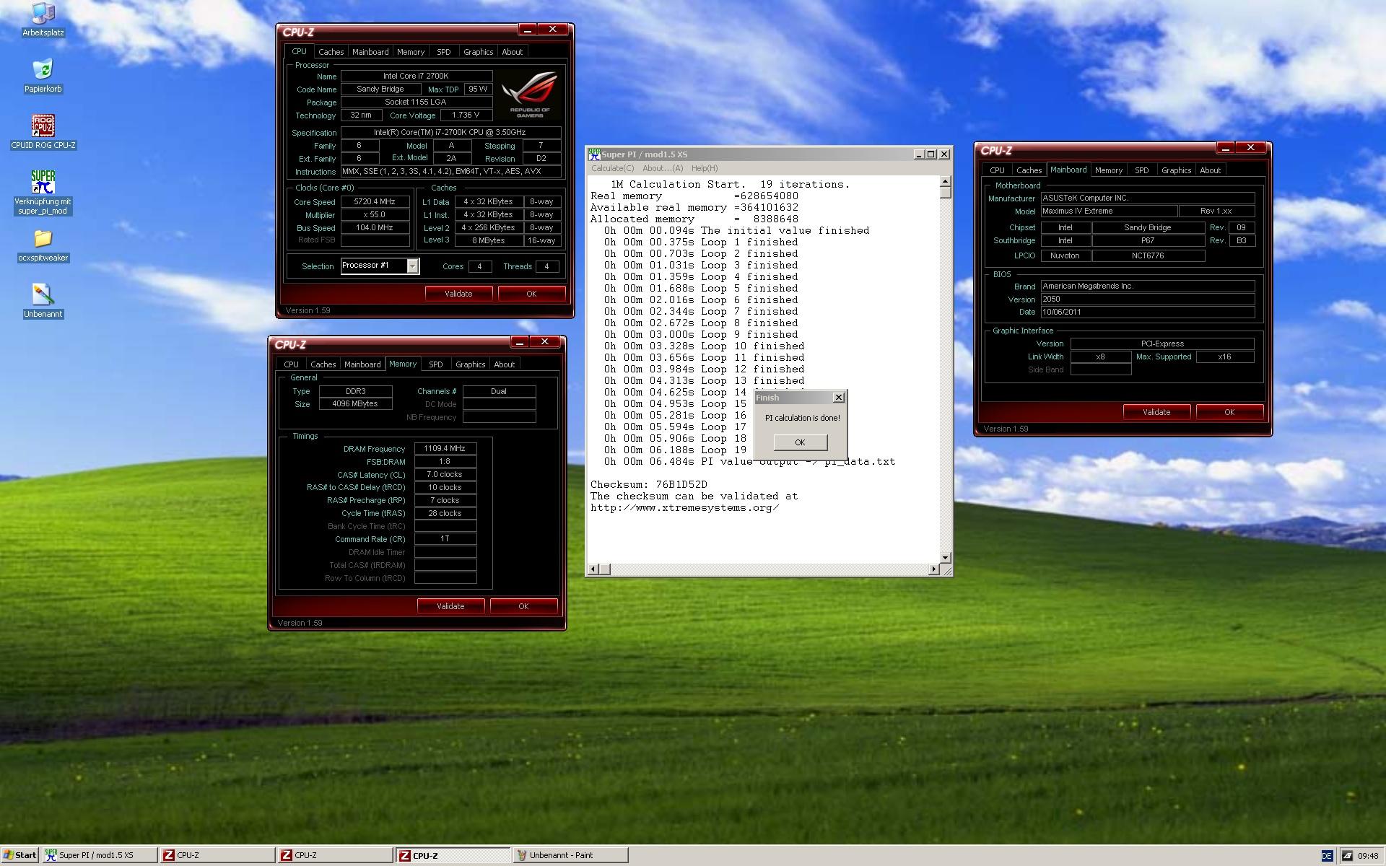Click the DRAM Frequency 1109.4 MHz field
Viewport: 1386px width, 866px height.
point(445,448)
